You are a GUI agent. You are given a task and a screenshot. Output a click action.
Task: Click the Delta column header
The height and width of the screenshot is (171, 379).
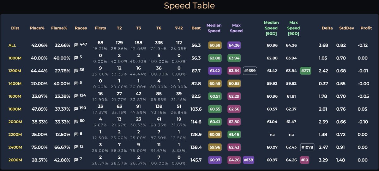pos(327,28)
